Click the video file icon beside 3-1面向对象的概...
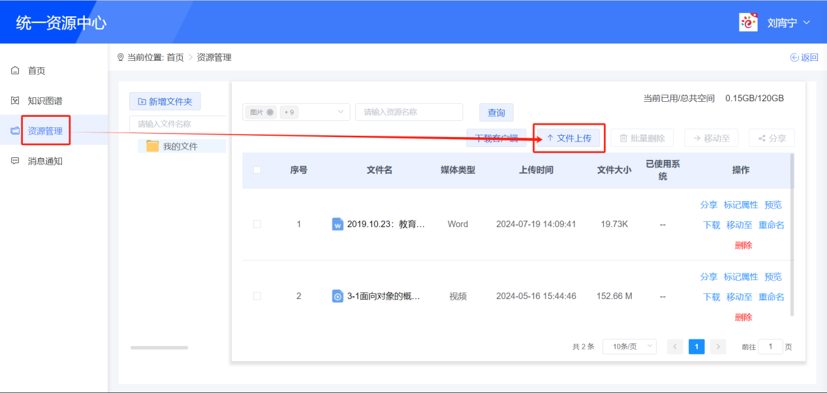 click(337, 296)
